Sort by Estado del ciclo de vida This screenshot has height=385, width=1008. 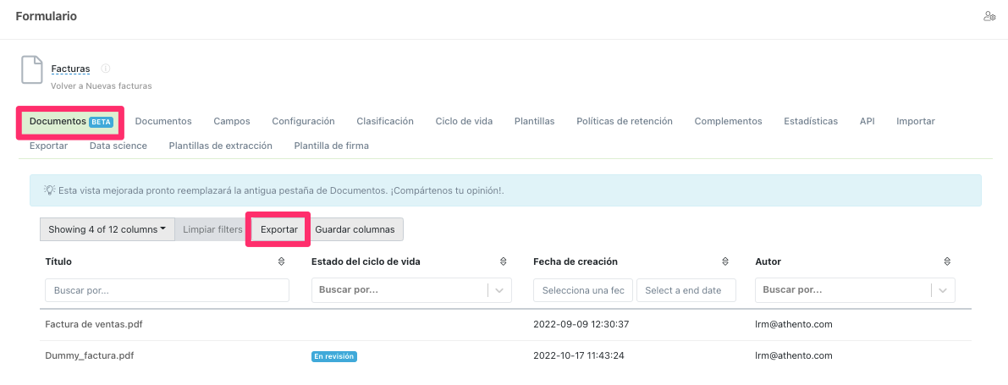[504, 261]
